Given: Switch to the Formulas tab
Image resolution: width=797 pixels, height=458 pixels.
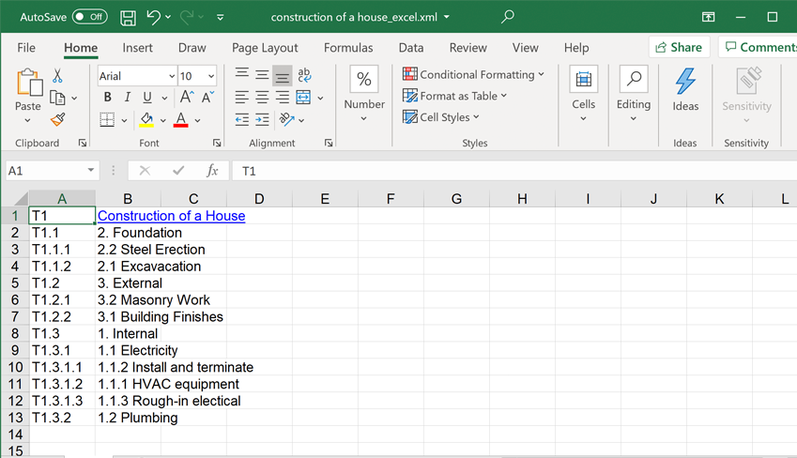Looking at the screenshot, I should (x=348, y=48).
